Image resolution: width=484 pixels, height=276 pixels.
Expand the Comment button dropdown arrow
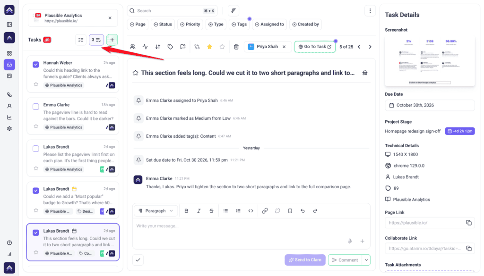tap(366, 260)
